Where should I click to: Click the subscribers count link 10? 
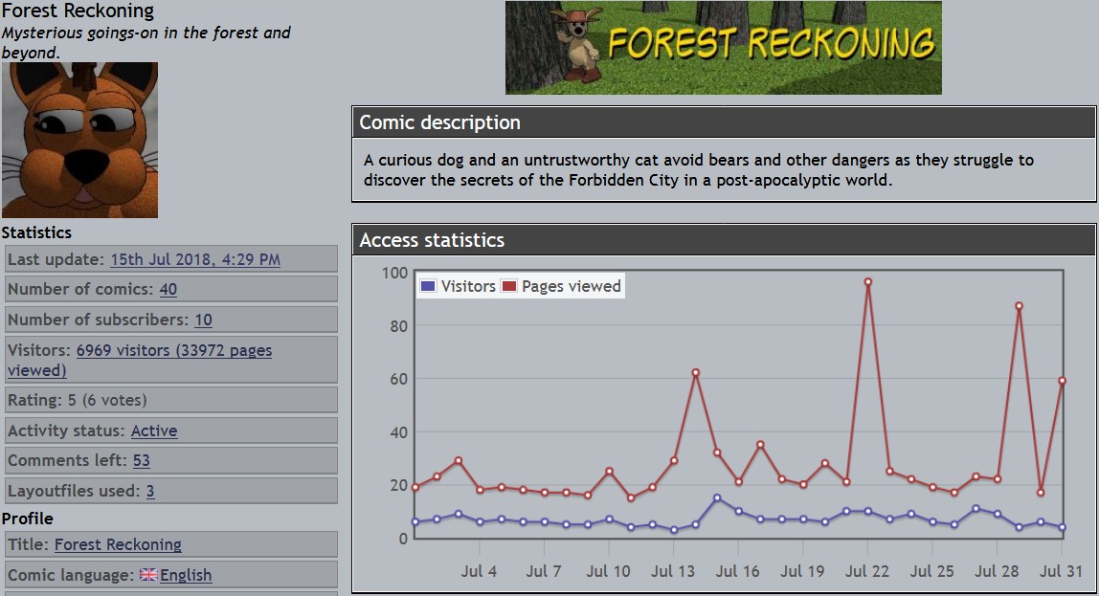203,320
